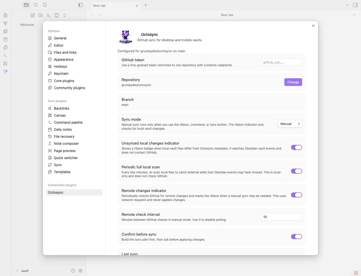Add a new tab with plus icon
The image size is (361, 276).
click(x=146, y=5)
